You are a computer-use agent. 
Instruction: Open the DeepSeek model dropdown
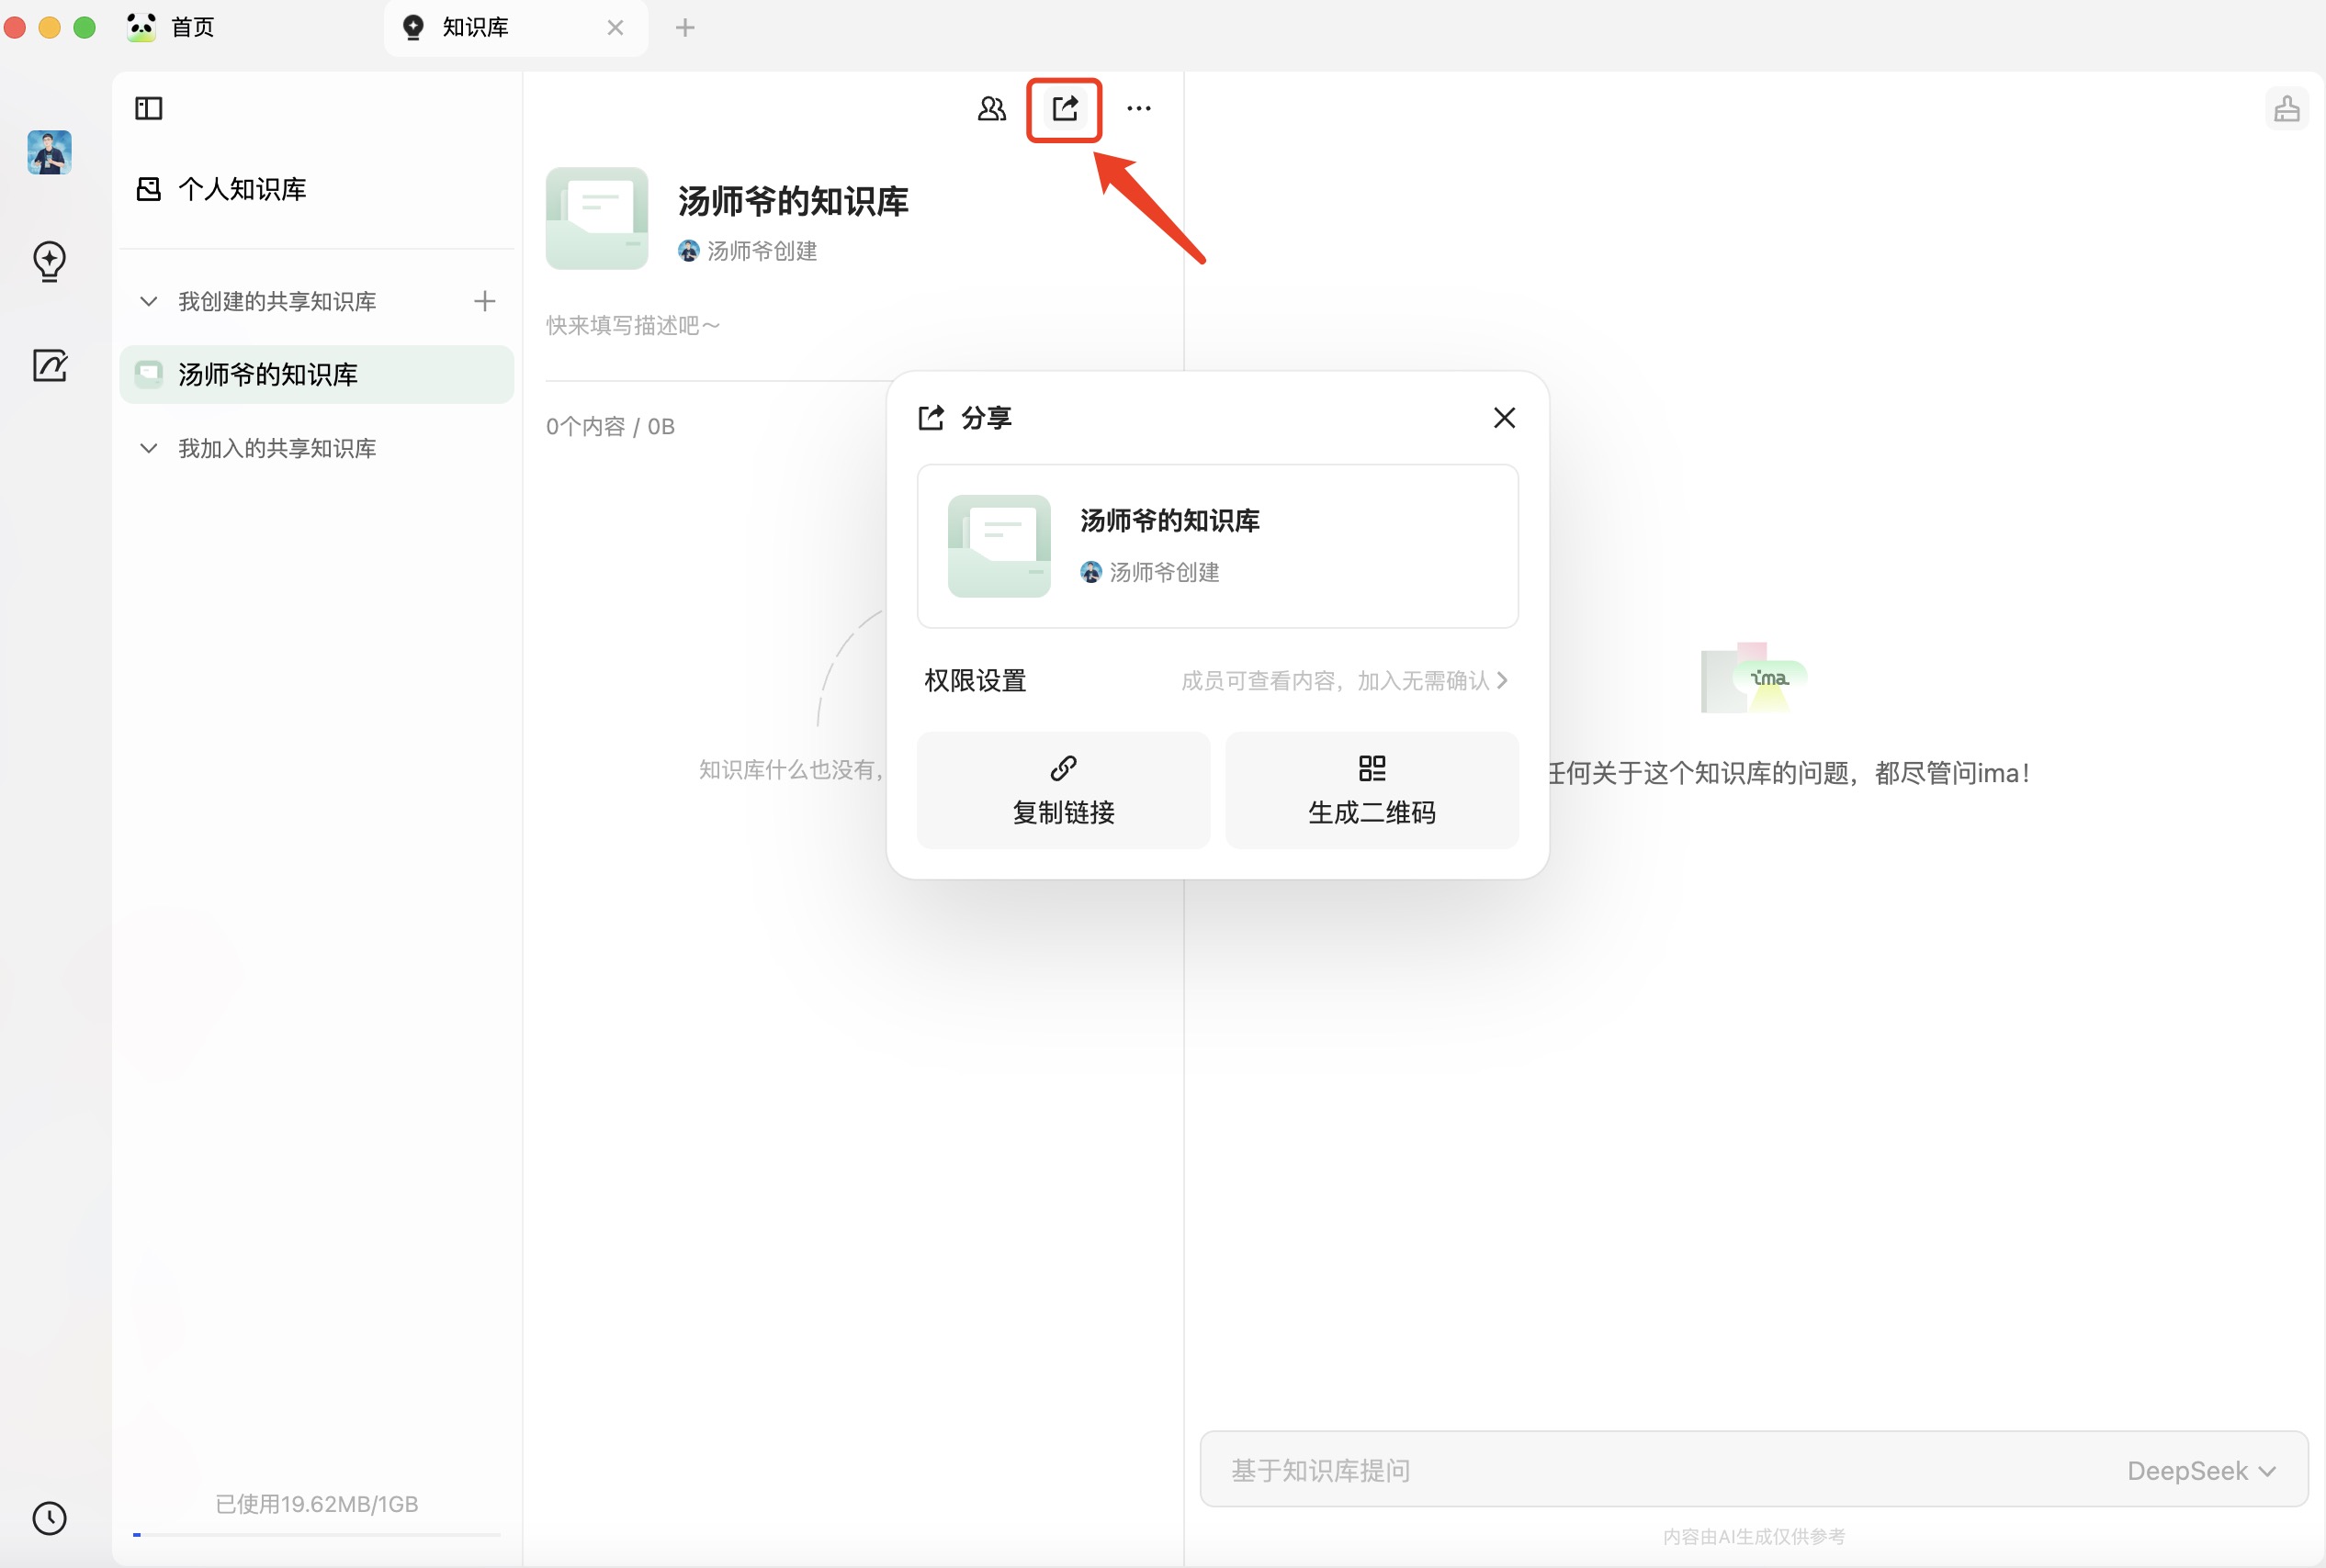[x=2200, y=1470]
